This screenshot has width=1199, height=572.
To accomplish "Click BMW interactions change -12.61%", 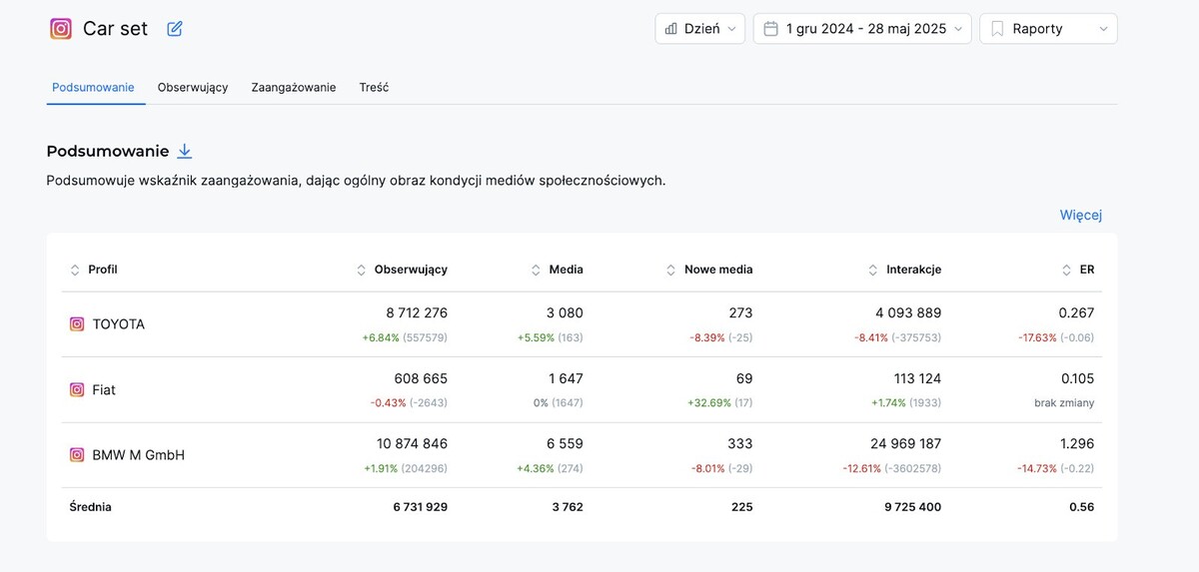I will point(861,469).
